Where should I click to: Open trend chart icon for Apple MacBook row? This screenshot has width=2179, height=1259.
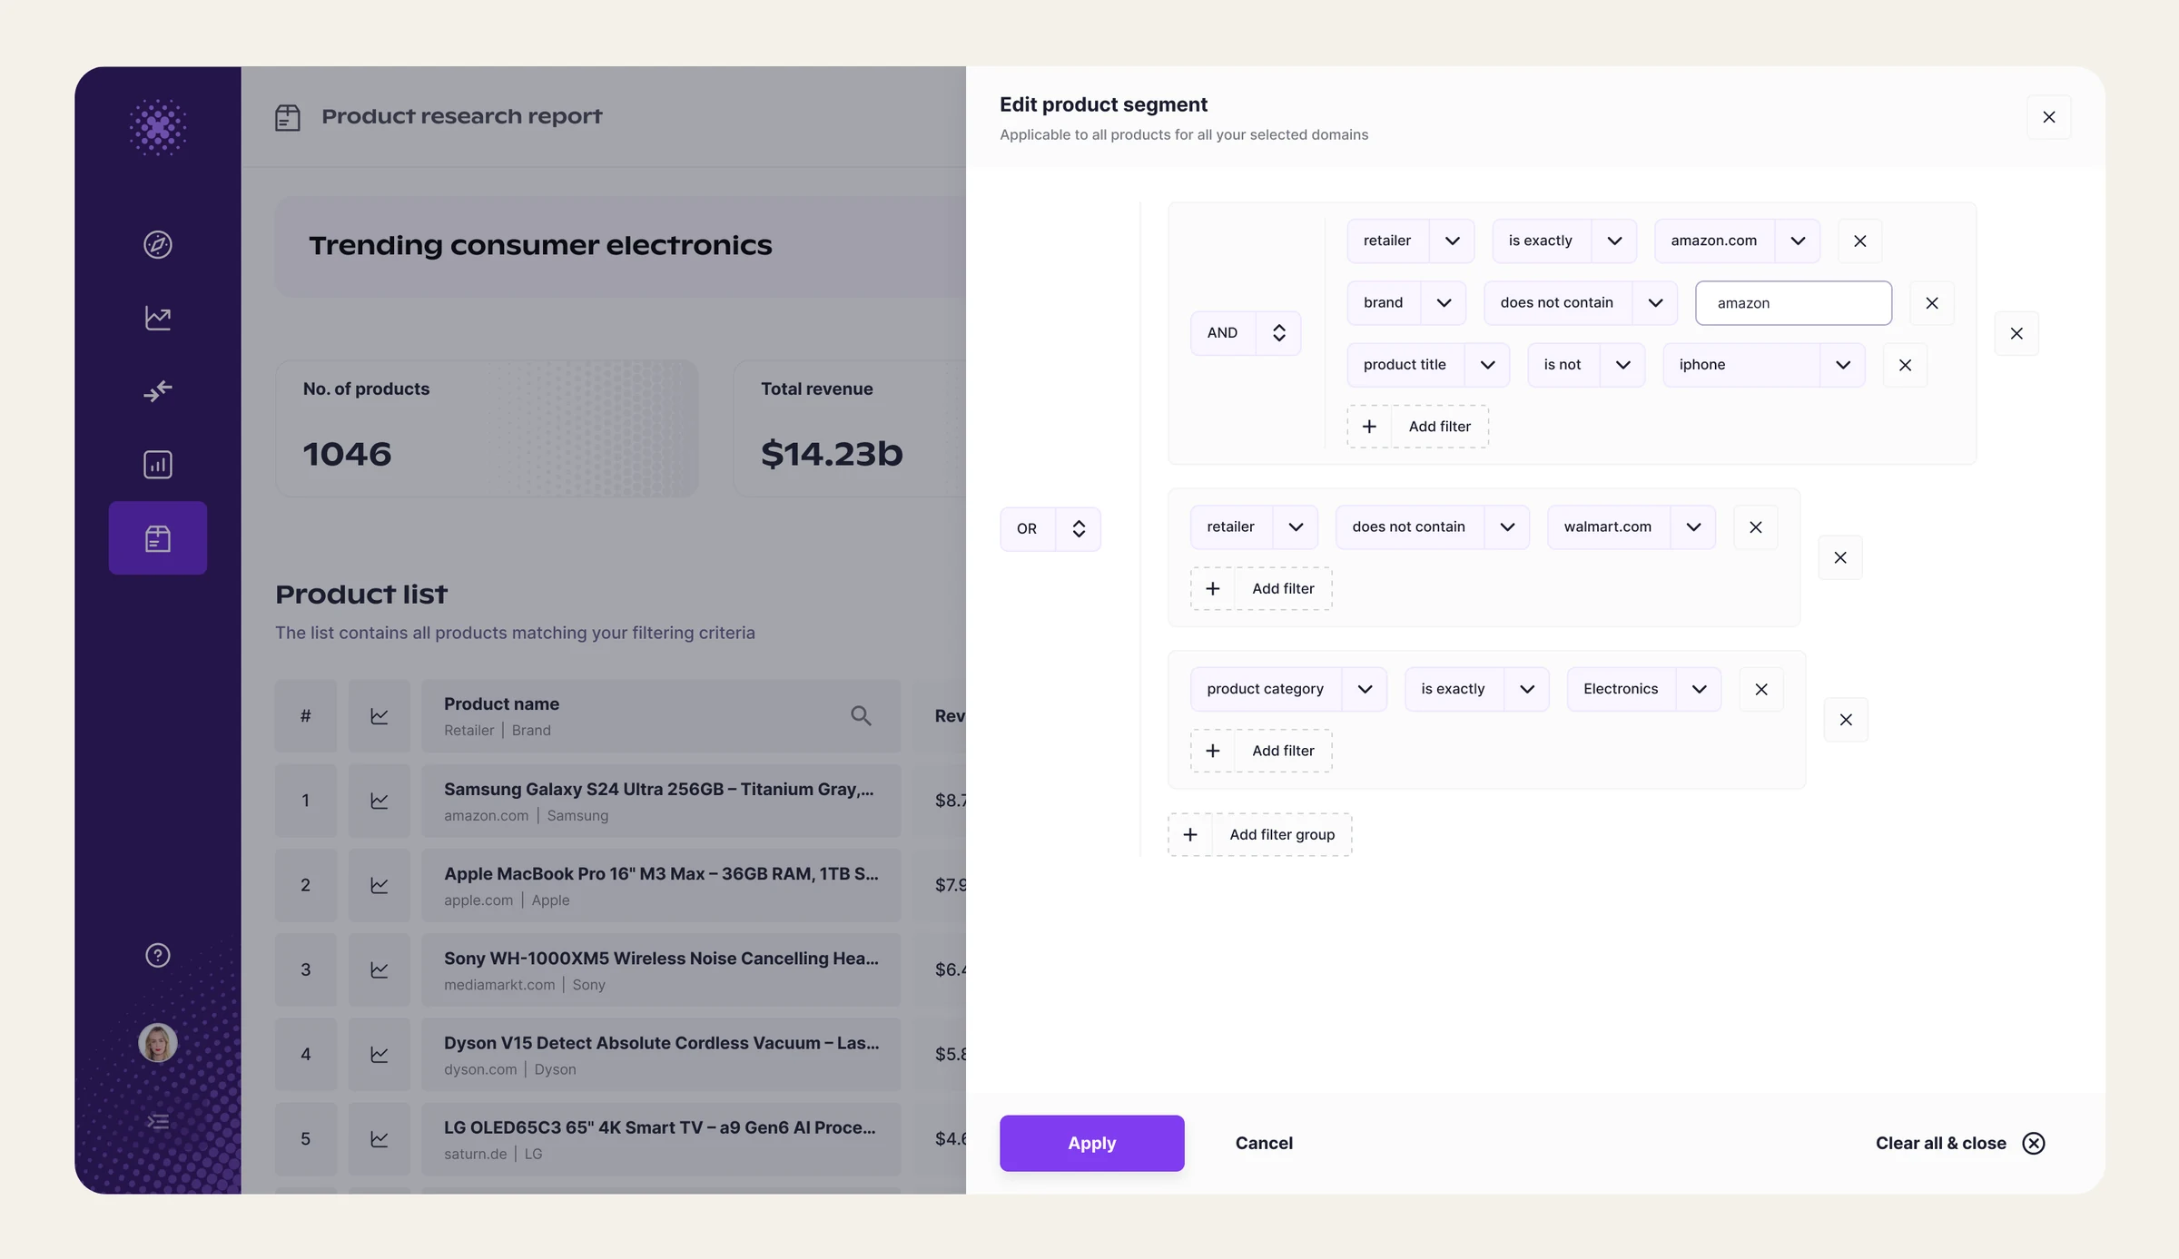[380, 885]
